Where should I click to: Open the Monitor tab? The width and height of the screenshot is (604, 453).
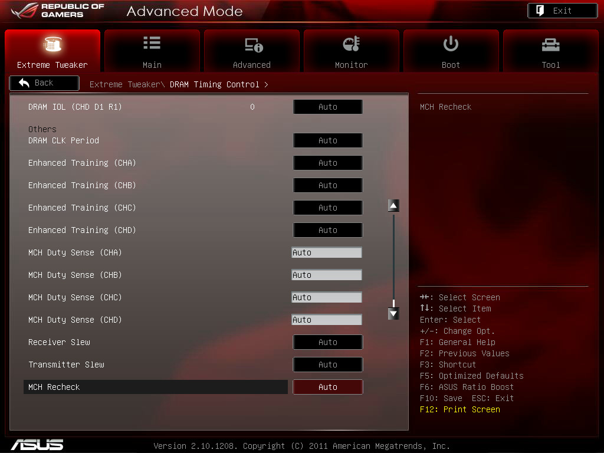pos(352,51)
